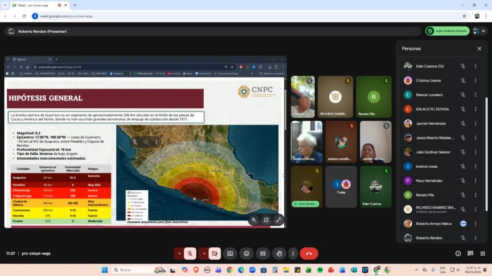Hang up with the red leave call button
The height and width of the screenshot is (276, 492).
click(x=309, y=253)
